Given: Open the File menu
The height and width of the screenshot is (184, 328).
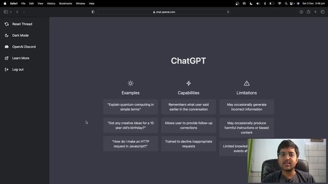Looking at the screenshot, I should click(23, 4).
